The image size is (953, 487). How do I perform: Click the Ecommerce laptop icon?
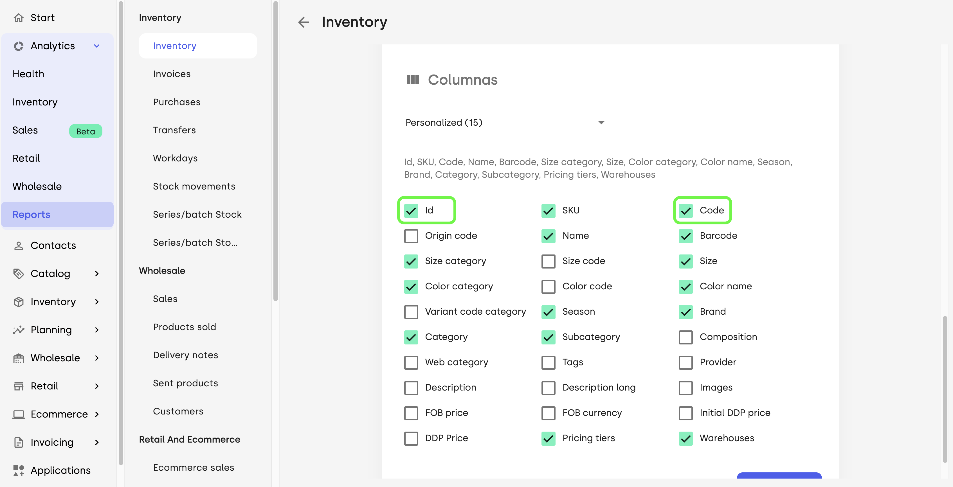click(x=19, y=414)
